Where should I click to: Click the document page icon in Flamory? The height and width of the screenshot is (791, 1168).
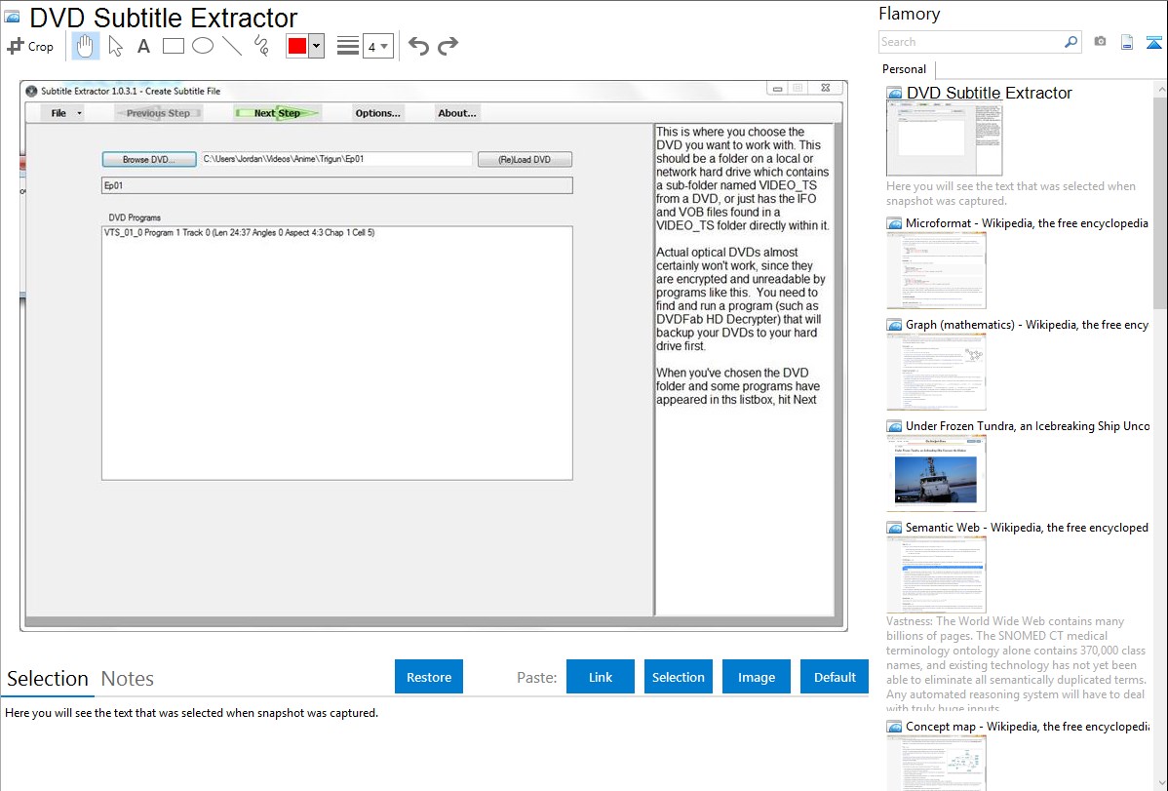1126,42
